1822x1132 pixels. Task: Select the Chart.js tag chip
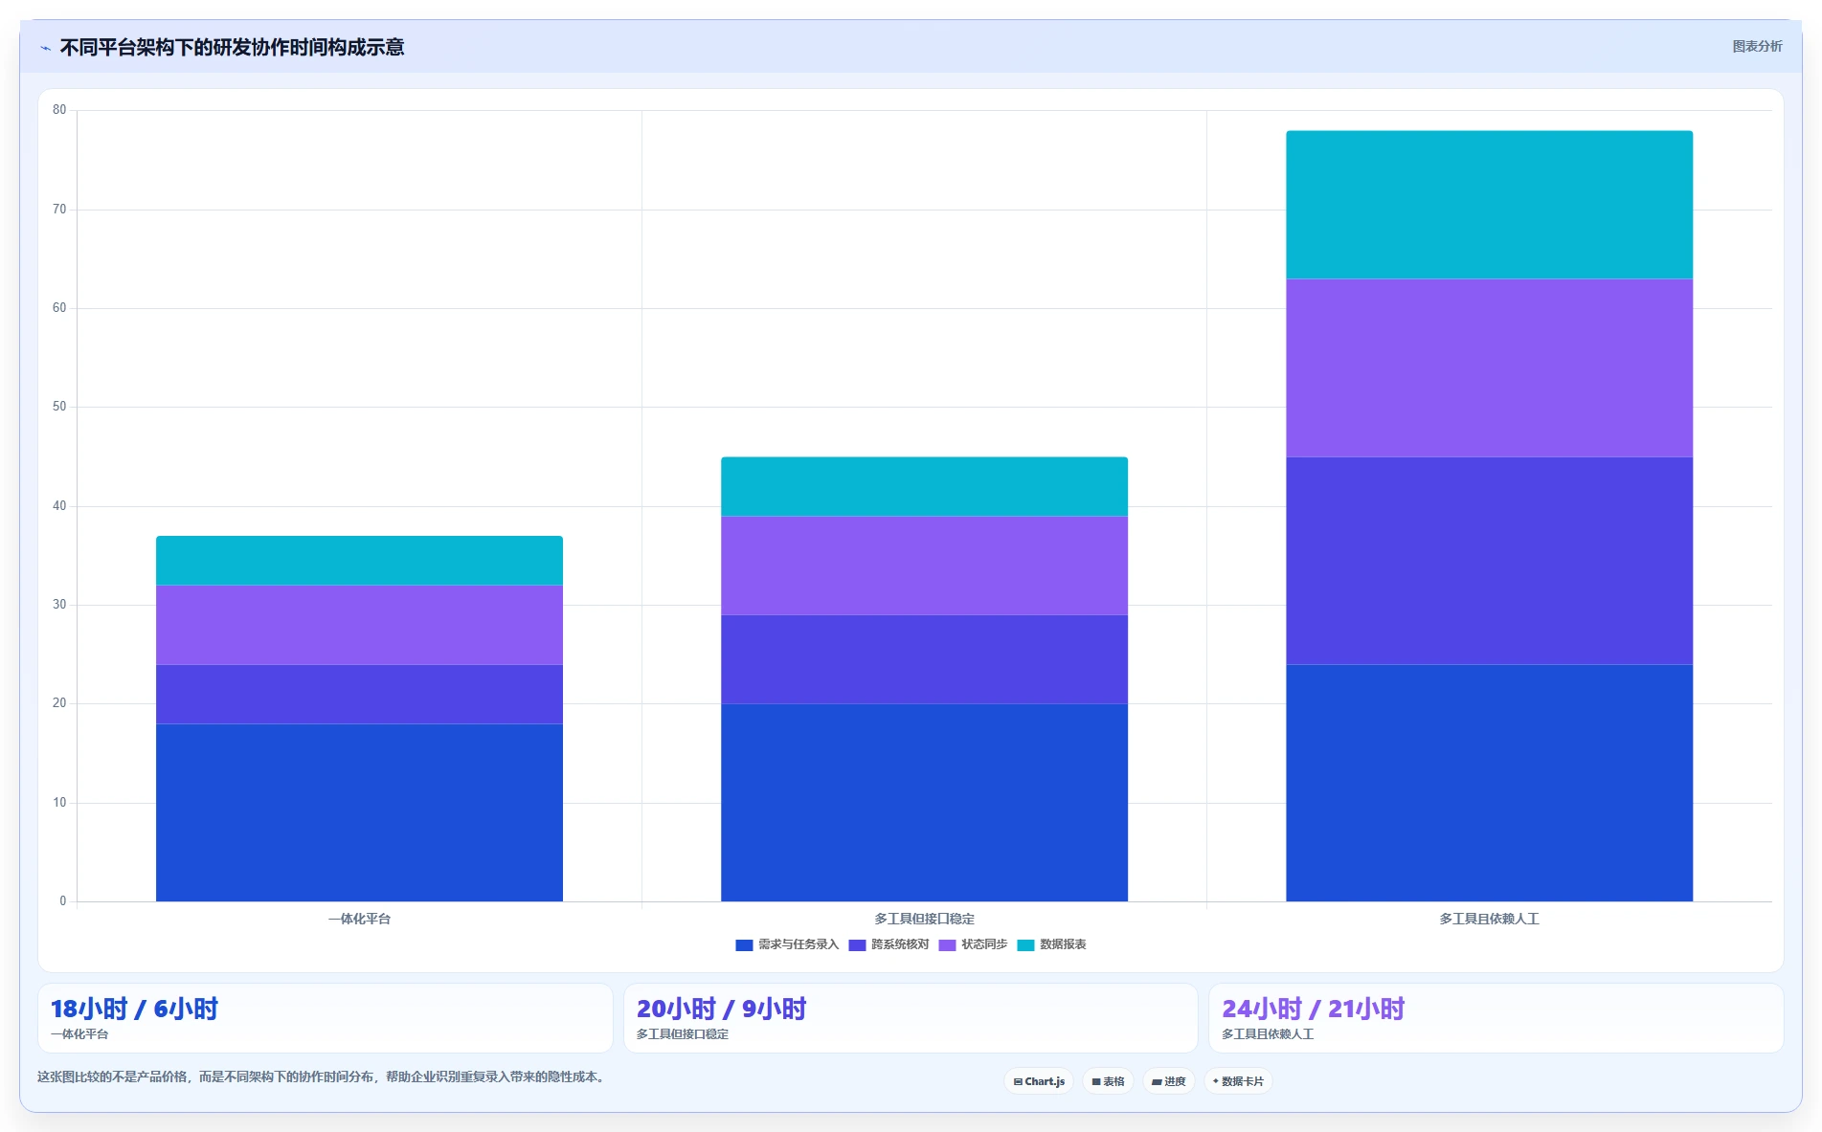(x=1039, y=1081)
